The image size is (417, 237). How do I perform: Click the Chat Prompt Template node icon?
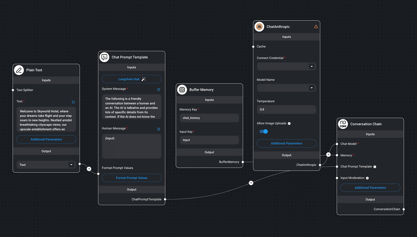point(104,57)
